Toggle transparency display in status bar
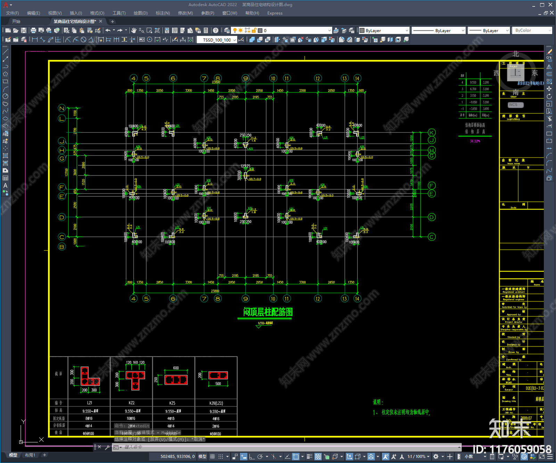The height and width of the screenshot is (463, 556). [318, 456]
